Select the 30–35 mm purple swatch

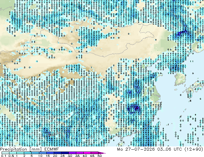(x=72, y=153)
